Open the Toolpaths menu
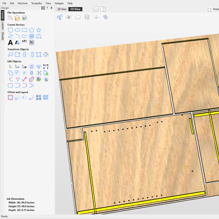Screen dimensions: 219x219 click(x=36, y=3)
